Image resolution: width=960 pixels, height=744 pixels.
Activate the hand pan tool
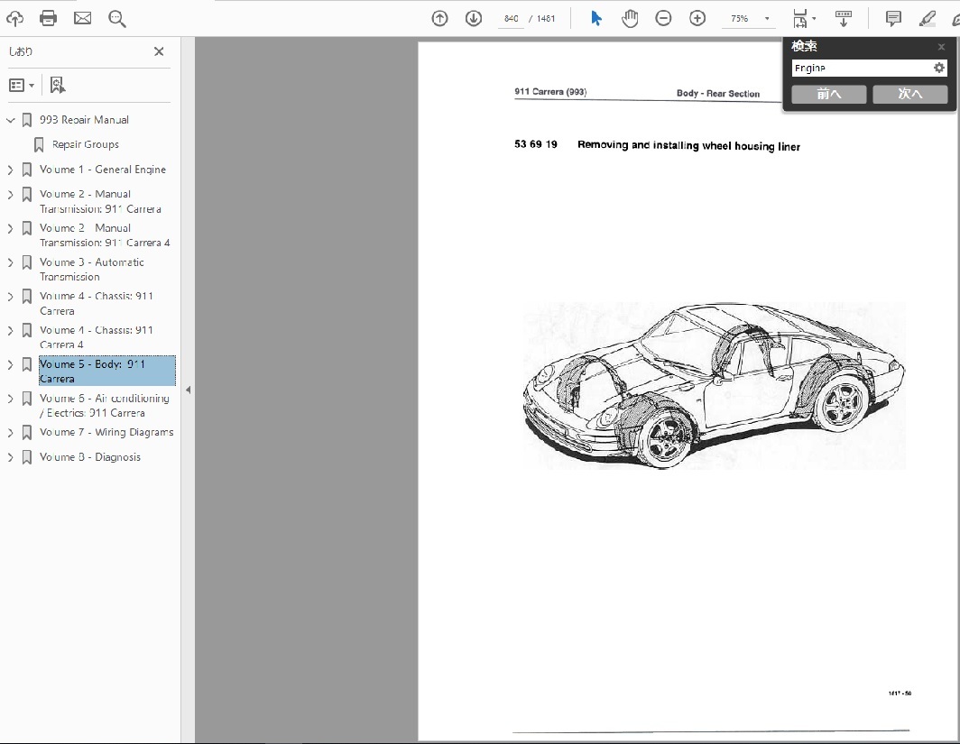pyautogui.click(x=630, y=18)
